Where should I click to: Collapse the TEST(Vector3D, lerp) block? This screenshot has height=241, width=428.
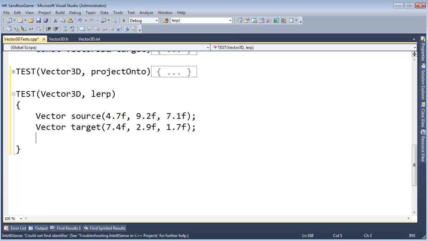pos(13,94)
